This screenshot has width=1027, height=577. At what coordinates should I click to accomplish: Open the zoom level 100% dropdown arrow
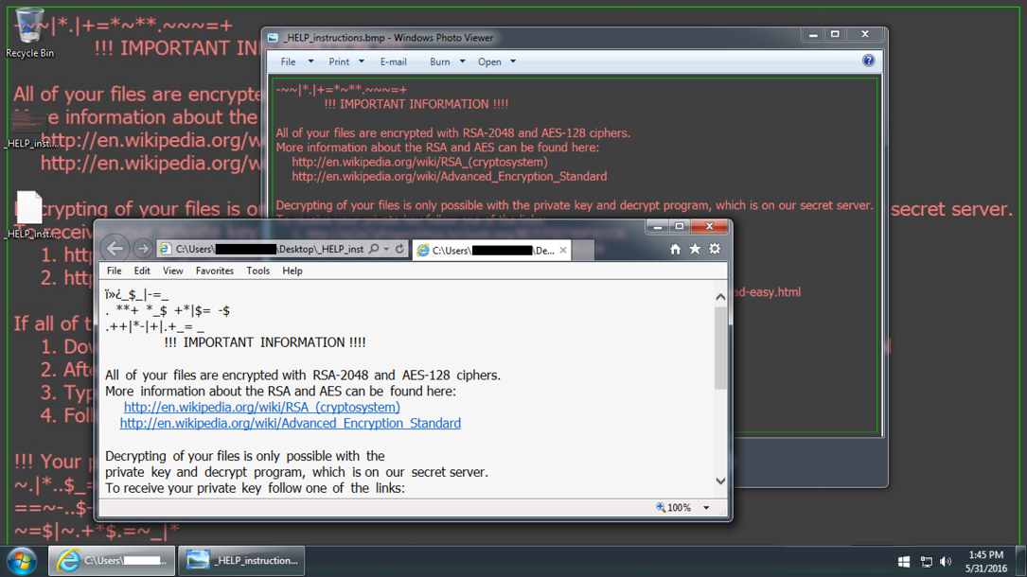point(706,508)
